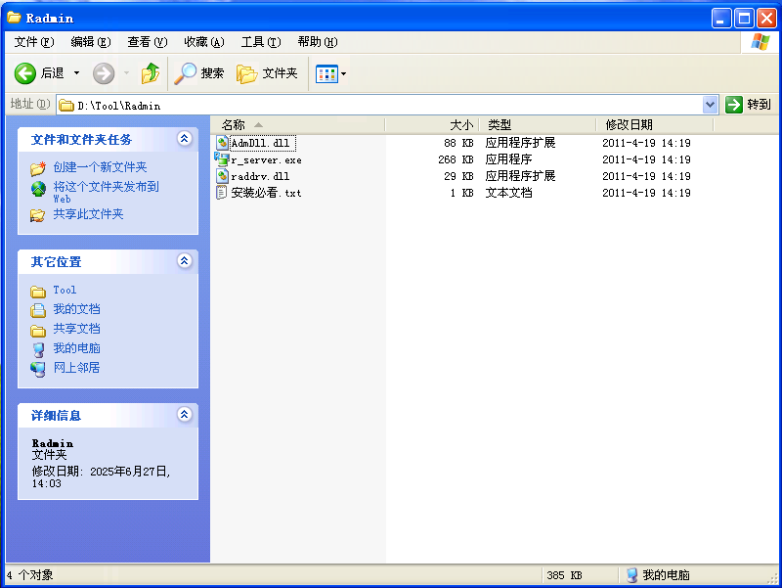Open the 共享文档 link
Screen dimensions: 782x588
point(77,329)
